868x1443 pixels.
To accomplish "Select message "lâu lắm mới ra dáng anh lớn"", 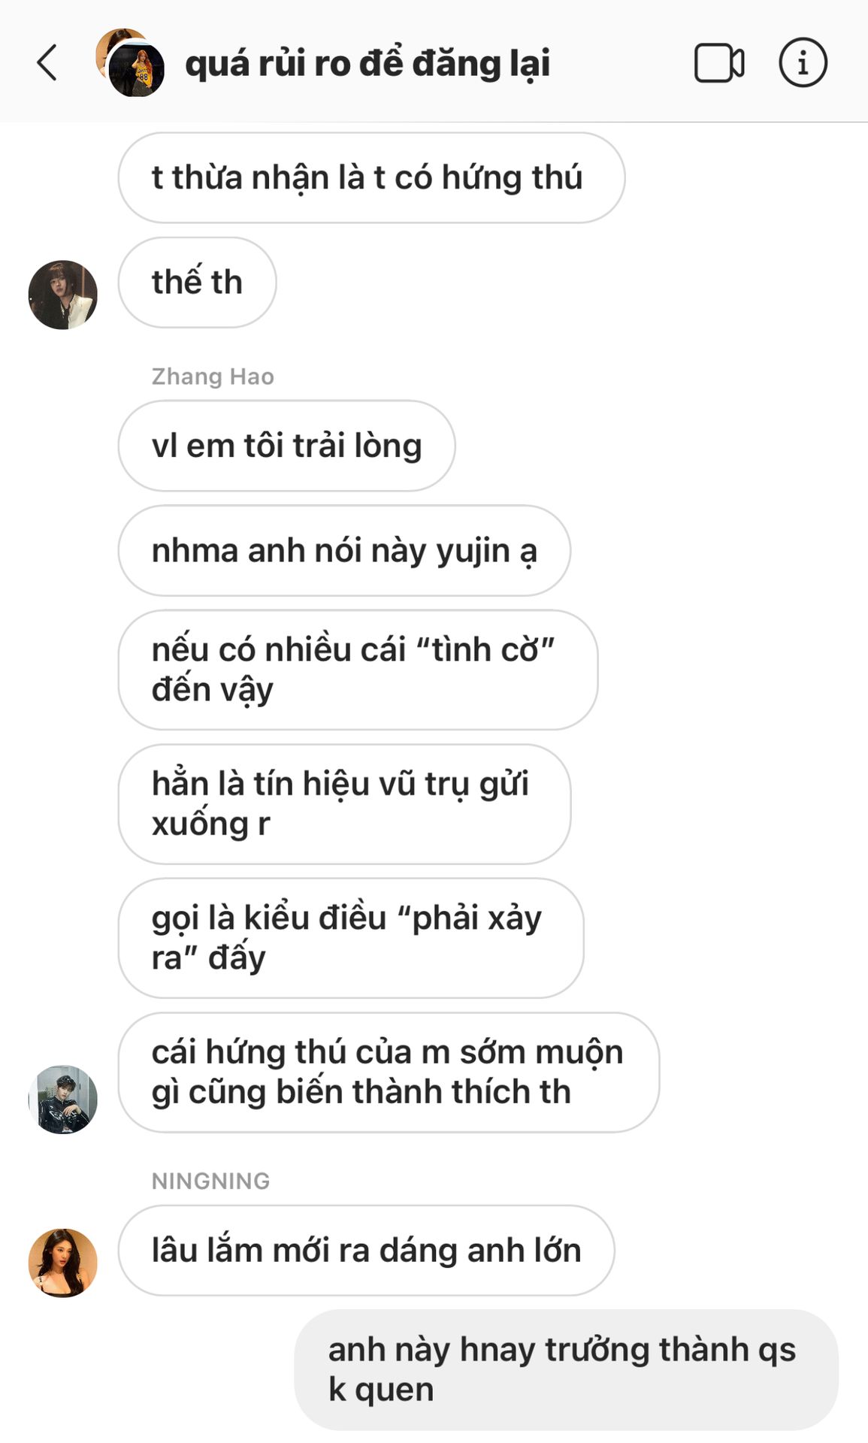I will point(366,1250).
